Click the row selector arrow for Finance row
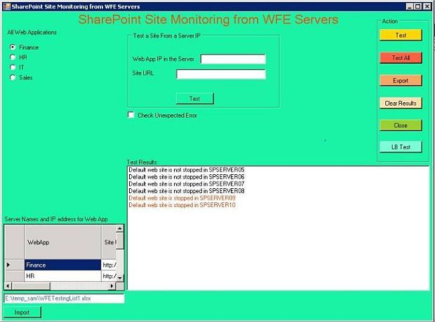Screen dimensions: 435x322 click(15, 265)
